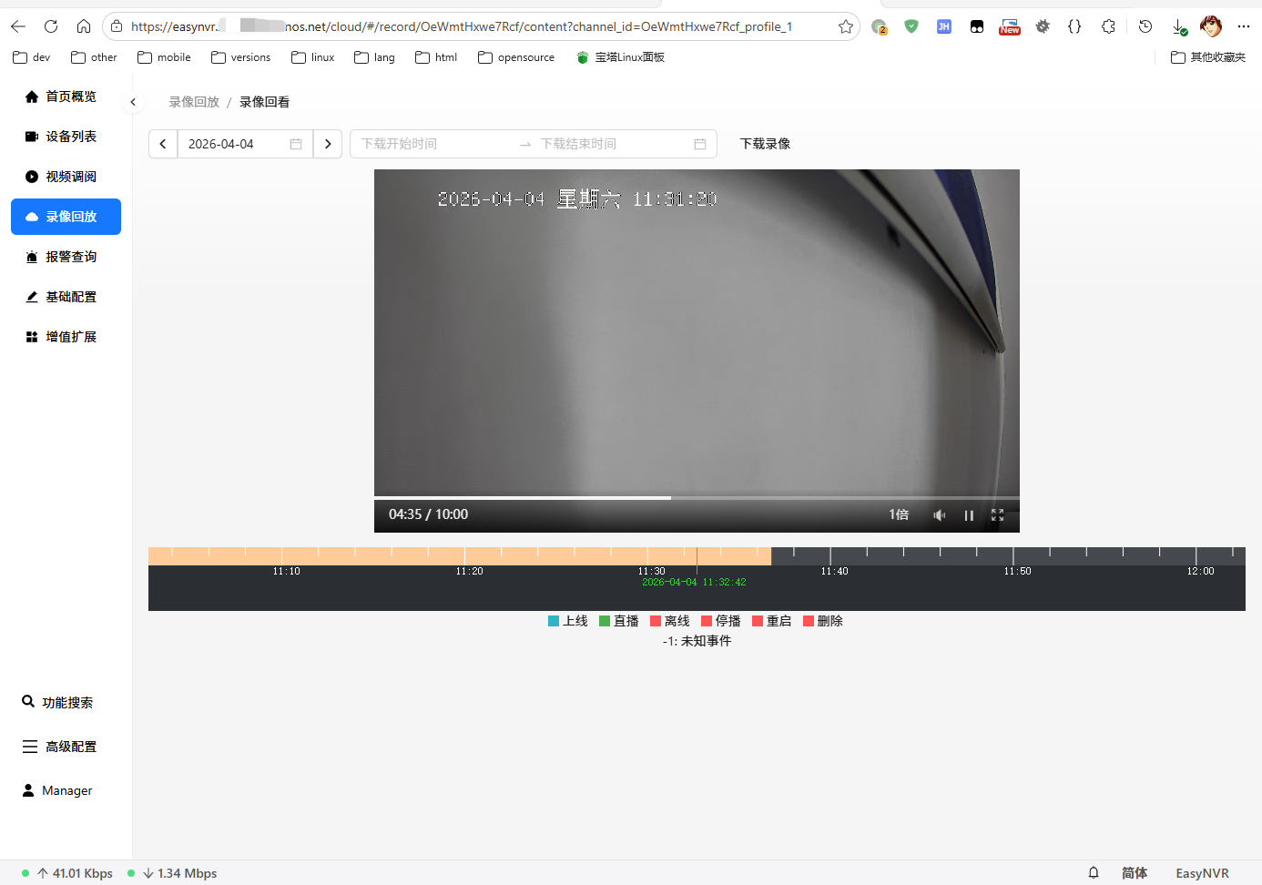Toggle the 上线 legend item
The width and height of the screenshot is (1262, 885).
point(568,621)
